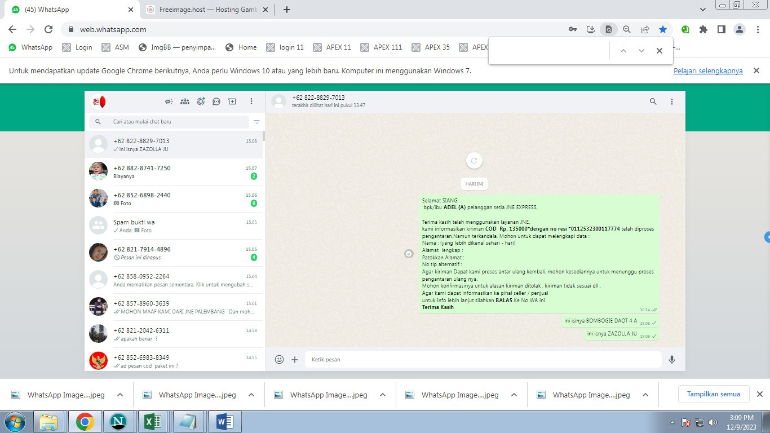Open chat with +62 821-7914-4896

(x=174, y=253)
